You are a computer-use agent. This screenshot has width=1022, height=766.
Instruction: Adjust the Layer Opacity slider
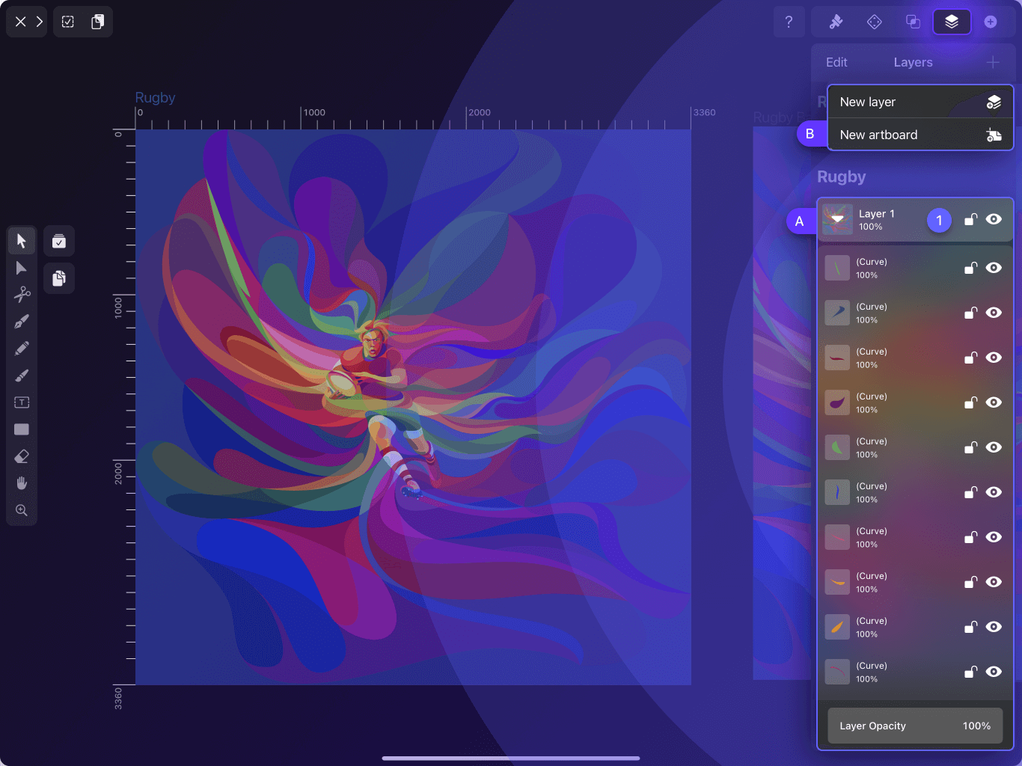coord(915,726)
